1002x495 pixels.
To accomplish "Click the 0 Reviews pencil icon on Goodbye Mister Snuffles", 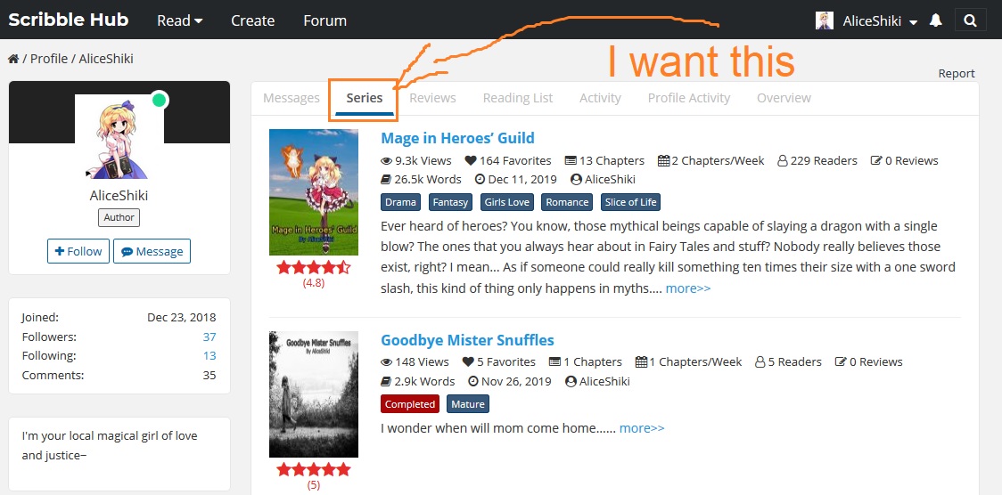I will (841, 361).
